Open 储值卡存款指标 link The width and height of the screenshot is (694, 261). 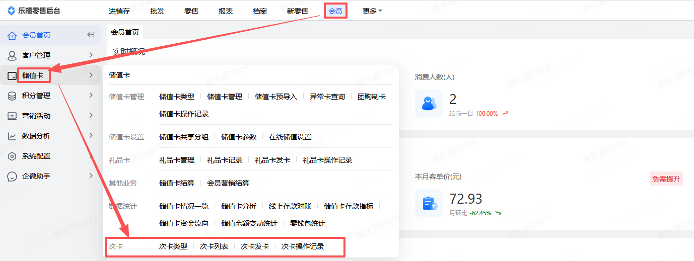(x=349, y=206)
